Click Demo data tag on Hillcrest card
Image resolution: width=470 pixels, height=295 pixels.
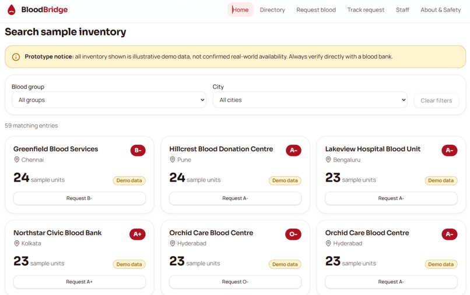pos(285,181)
